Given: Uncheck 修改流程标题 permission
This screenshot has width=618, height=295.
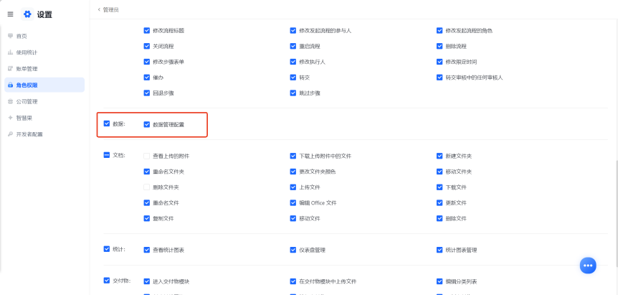Looking at the screenshot, I should pyautogui.click(x=147, y=30).
